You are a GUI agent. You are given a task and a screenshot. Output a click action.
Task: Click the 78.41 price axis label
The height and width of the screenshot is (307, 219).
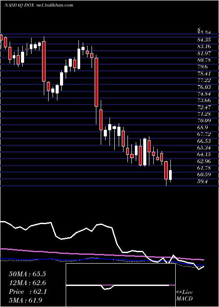coord(204,74)
